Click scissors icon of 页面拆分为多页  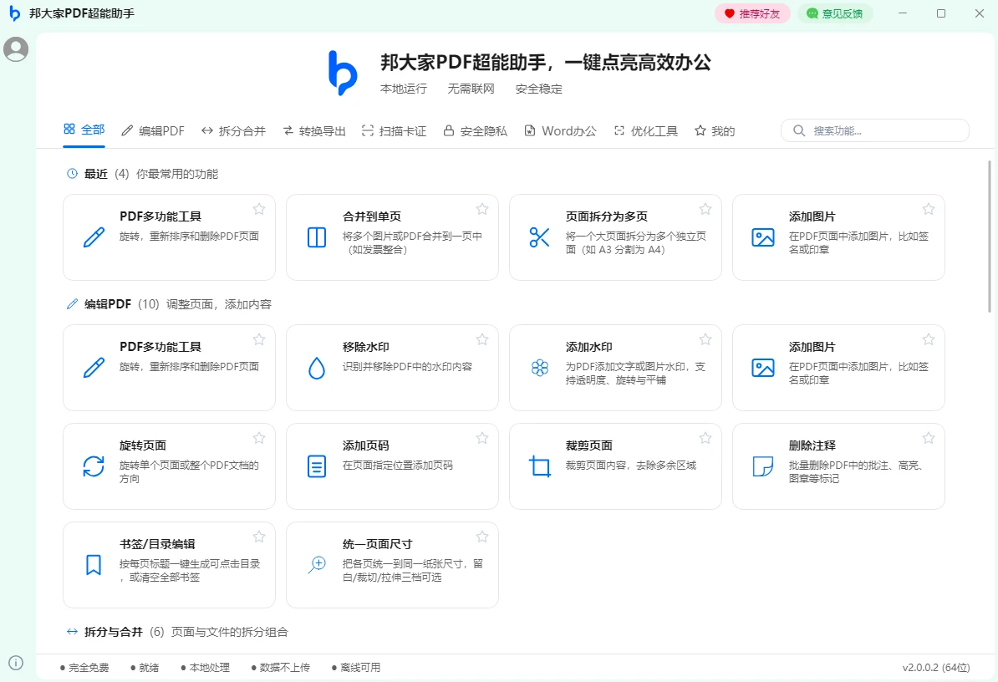pyautogui.click(x=540, y=237)
